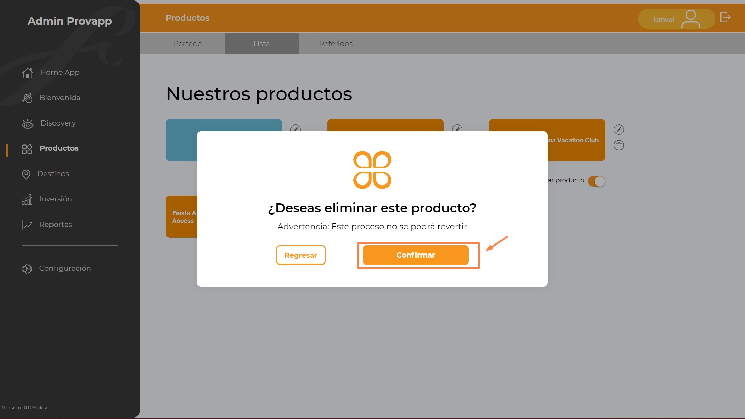This screenshot has height=419, width=745.
Task: Click the Discovery eye icon
Action: coord(28,123)
